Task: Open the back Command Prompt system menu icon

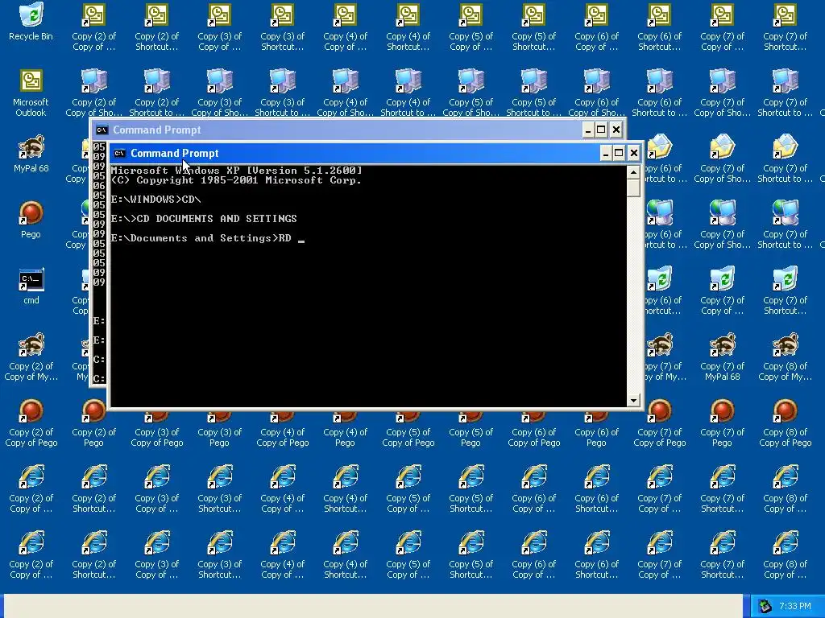Action: pyautogui.click(x=102, y=130)
